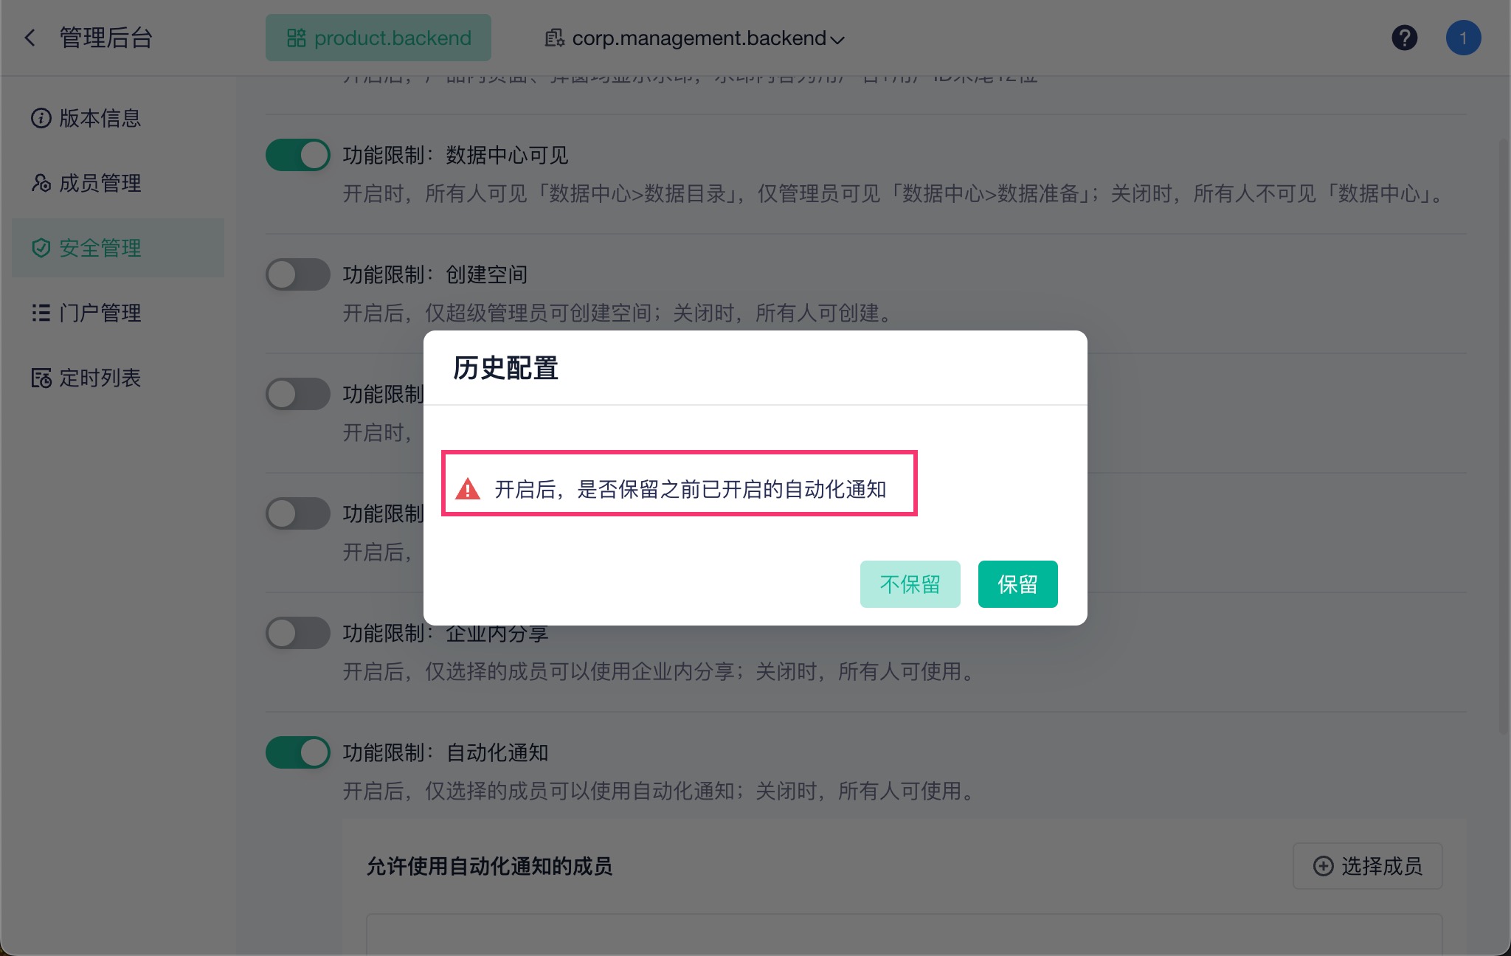Click the back arrow next to 管理后台
1511x956 pixels.
pos(30,38)
